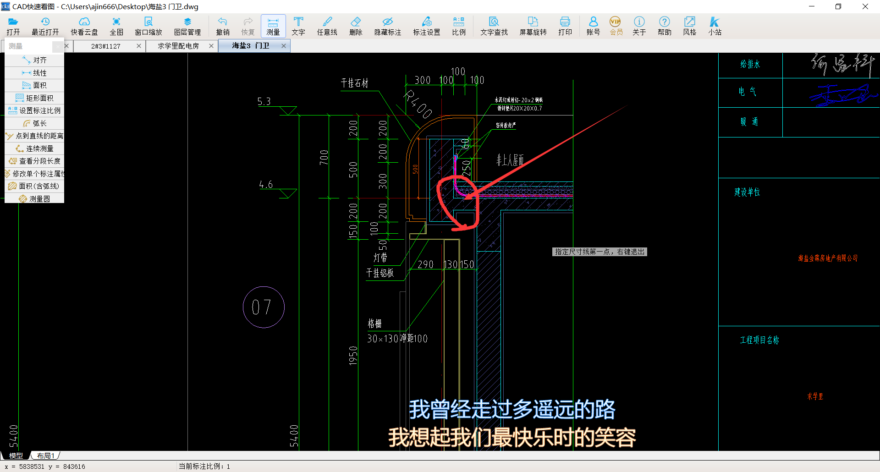The image size is (880, 472).
Task: Open 标注设置 annotation settings
Action: [x=427, y=26]
